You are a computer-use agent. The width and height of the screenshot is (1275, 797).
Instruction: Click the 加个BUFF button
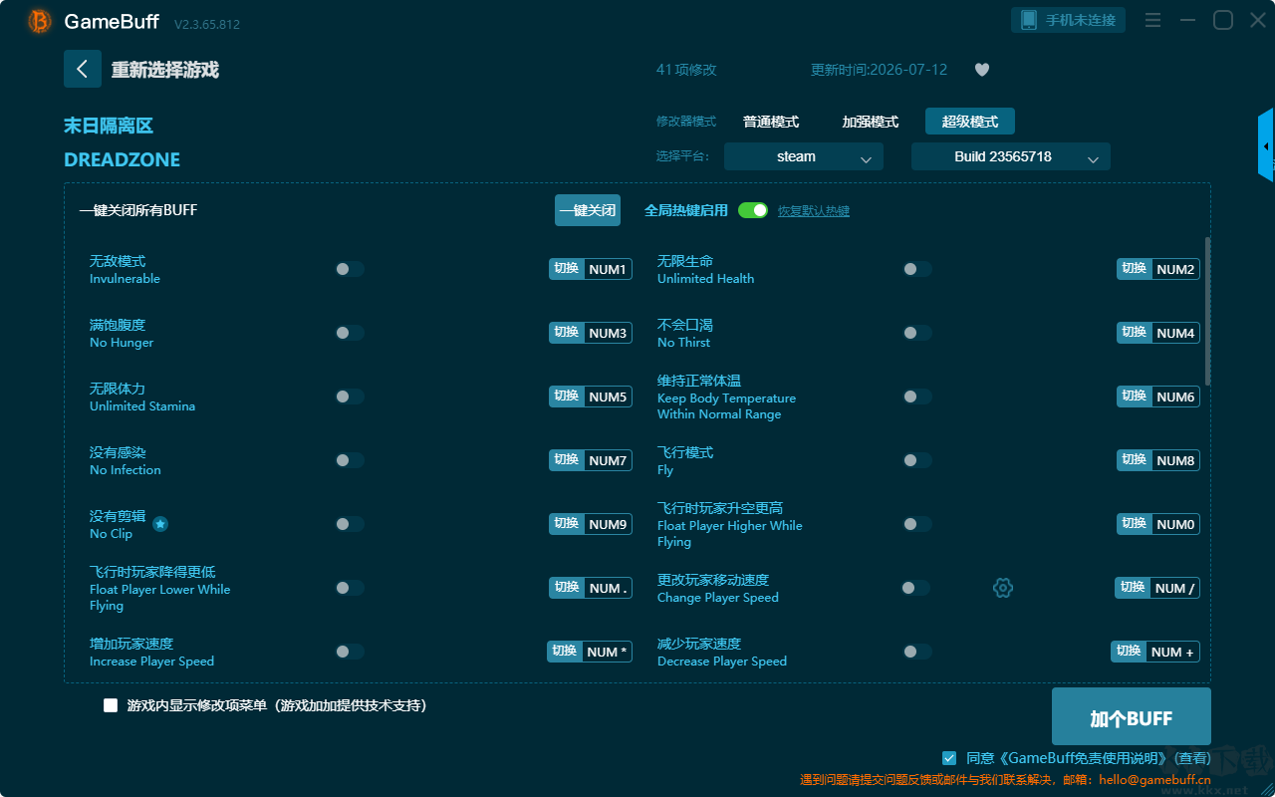[x=1132, y=717]
